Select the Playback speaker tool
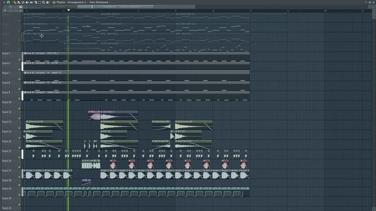This screenshot has width=376, height=211. (48, 2)
